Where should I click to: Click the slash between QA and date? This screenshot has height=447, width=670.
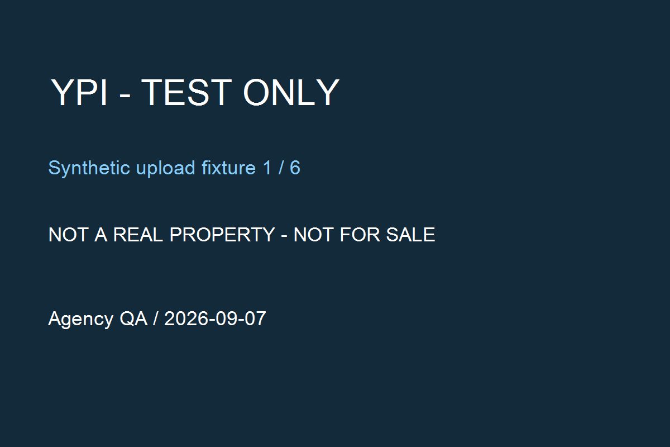tap(156, 318)
